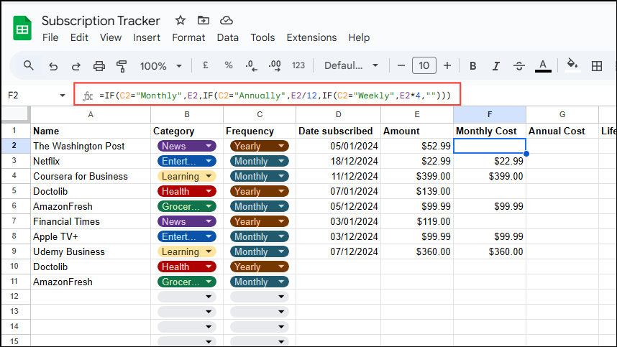This screenshot has height=347, width=617.
Task: Select the 'Annual Cost' header cell
Action: 562,131
